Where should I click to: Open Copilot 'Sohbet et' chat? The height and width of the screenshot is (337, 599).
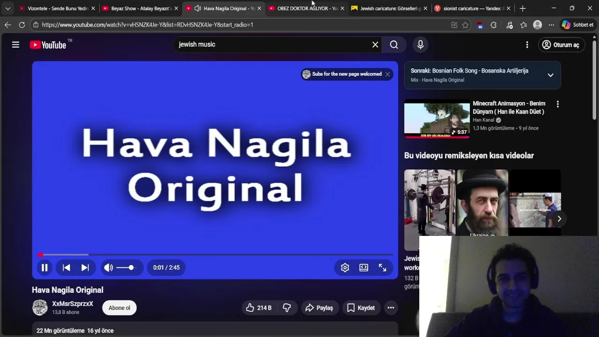point(578,25)
